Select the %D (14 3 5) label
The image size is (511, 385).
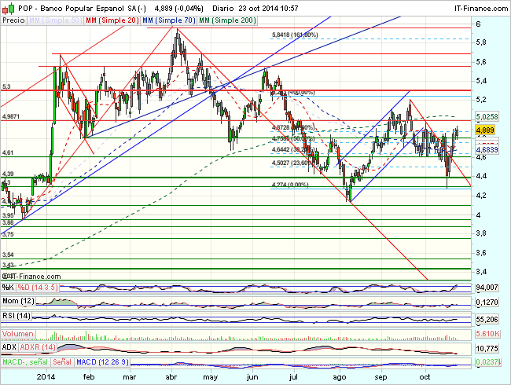(38, 288)
